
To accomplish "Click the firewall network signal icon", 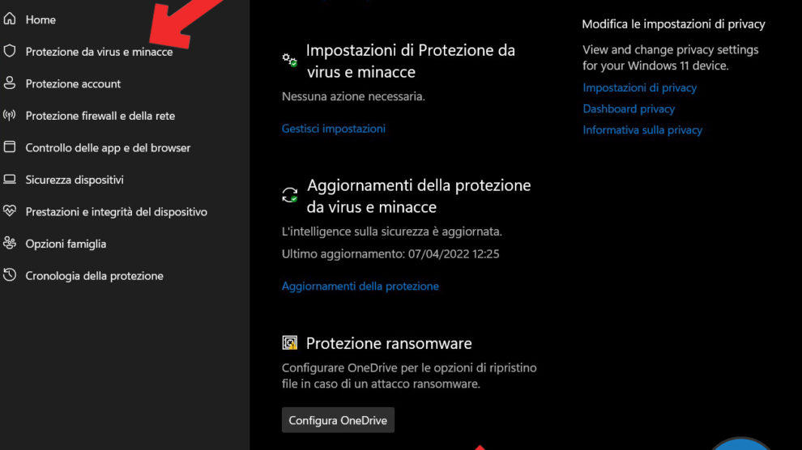I will click(x=10, y=116).
